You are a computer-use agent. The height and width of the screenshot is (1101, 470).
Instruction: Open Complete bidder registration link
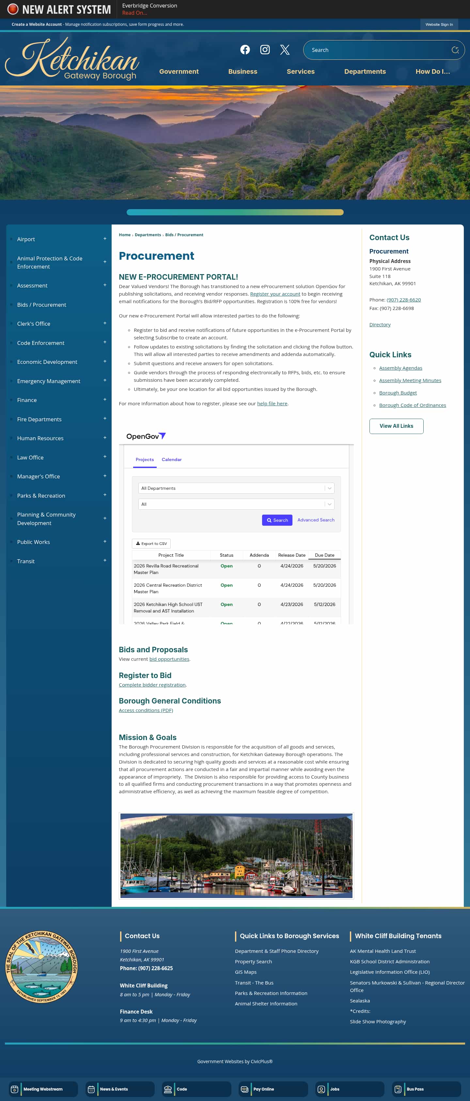152,684
